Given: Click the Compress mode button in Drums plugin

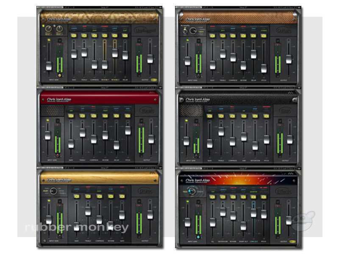Looking at the screenshot, I should click(x=99, y=196).
